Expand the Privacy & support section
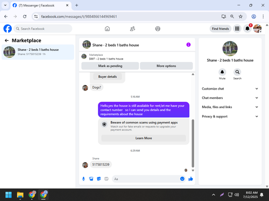This screenshot has height=201, width=269. tap(230, 116)
